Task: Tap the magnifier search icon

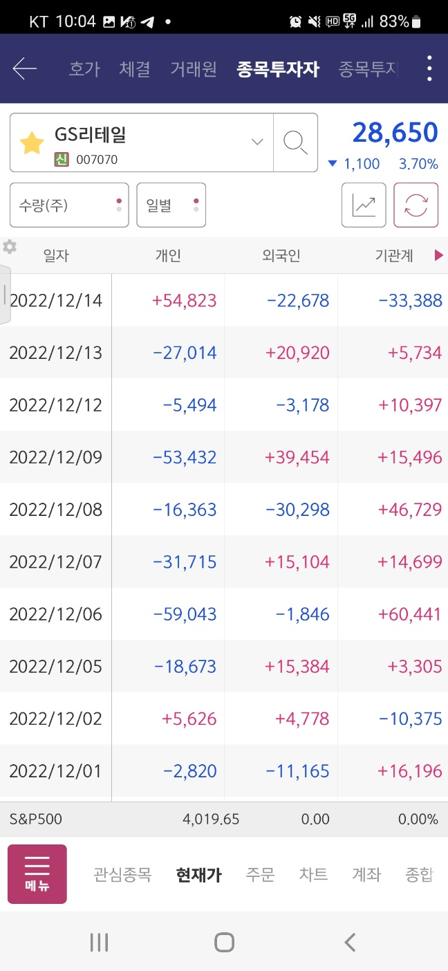Action: (x=295, y=142)
